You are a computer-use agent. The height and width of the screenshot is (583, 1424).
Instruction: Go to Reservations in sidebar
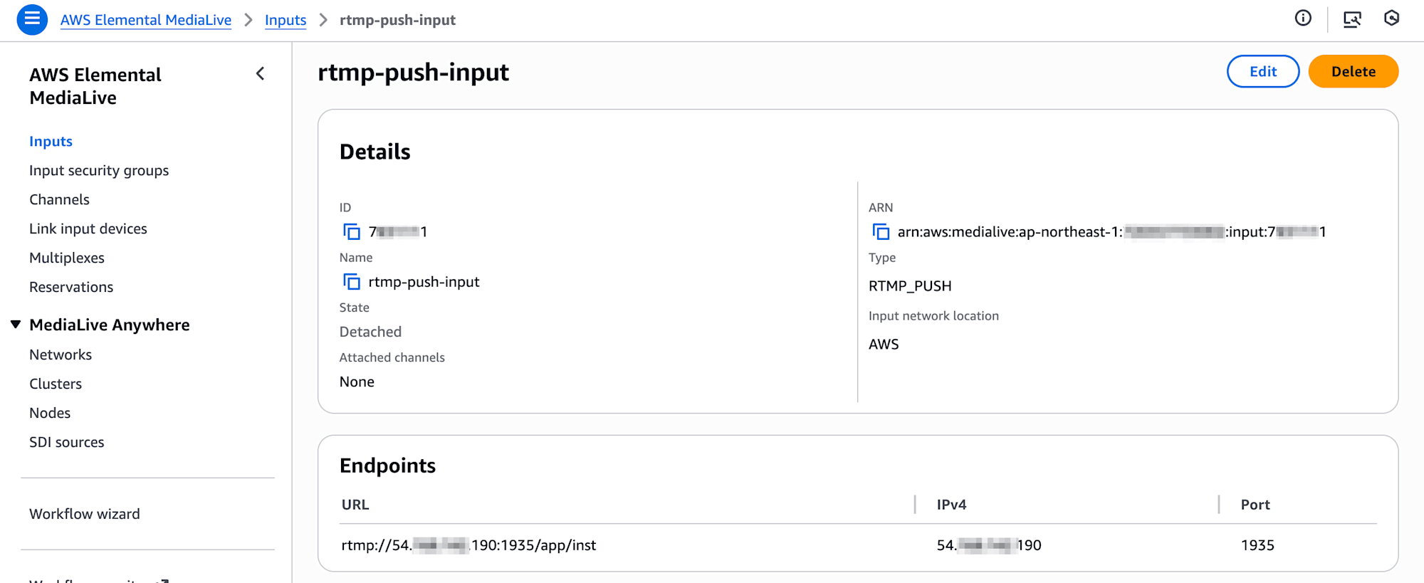tap(71, 288)
